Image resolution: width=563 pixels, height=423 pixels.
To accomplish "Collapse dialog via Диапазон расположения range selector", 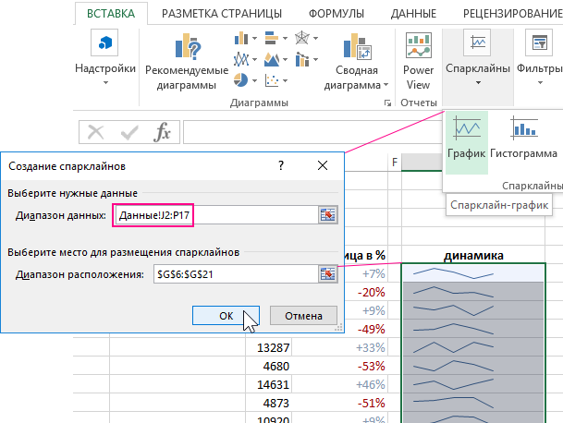I will tap(328, 274).
